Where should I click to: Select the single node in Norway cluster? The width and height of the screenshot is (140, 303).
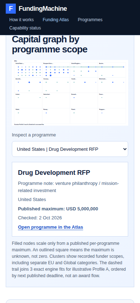(x=46, y=113)
